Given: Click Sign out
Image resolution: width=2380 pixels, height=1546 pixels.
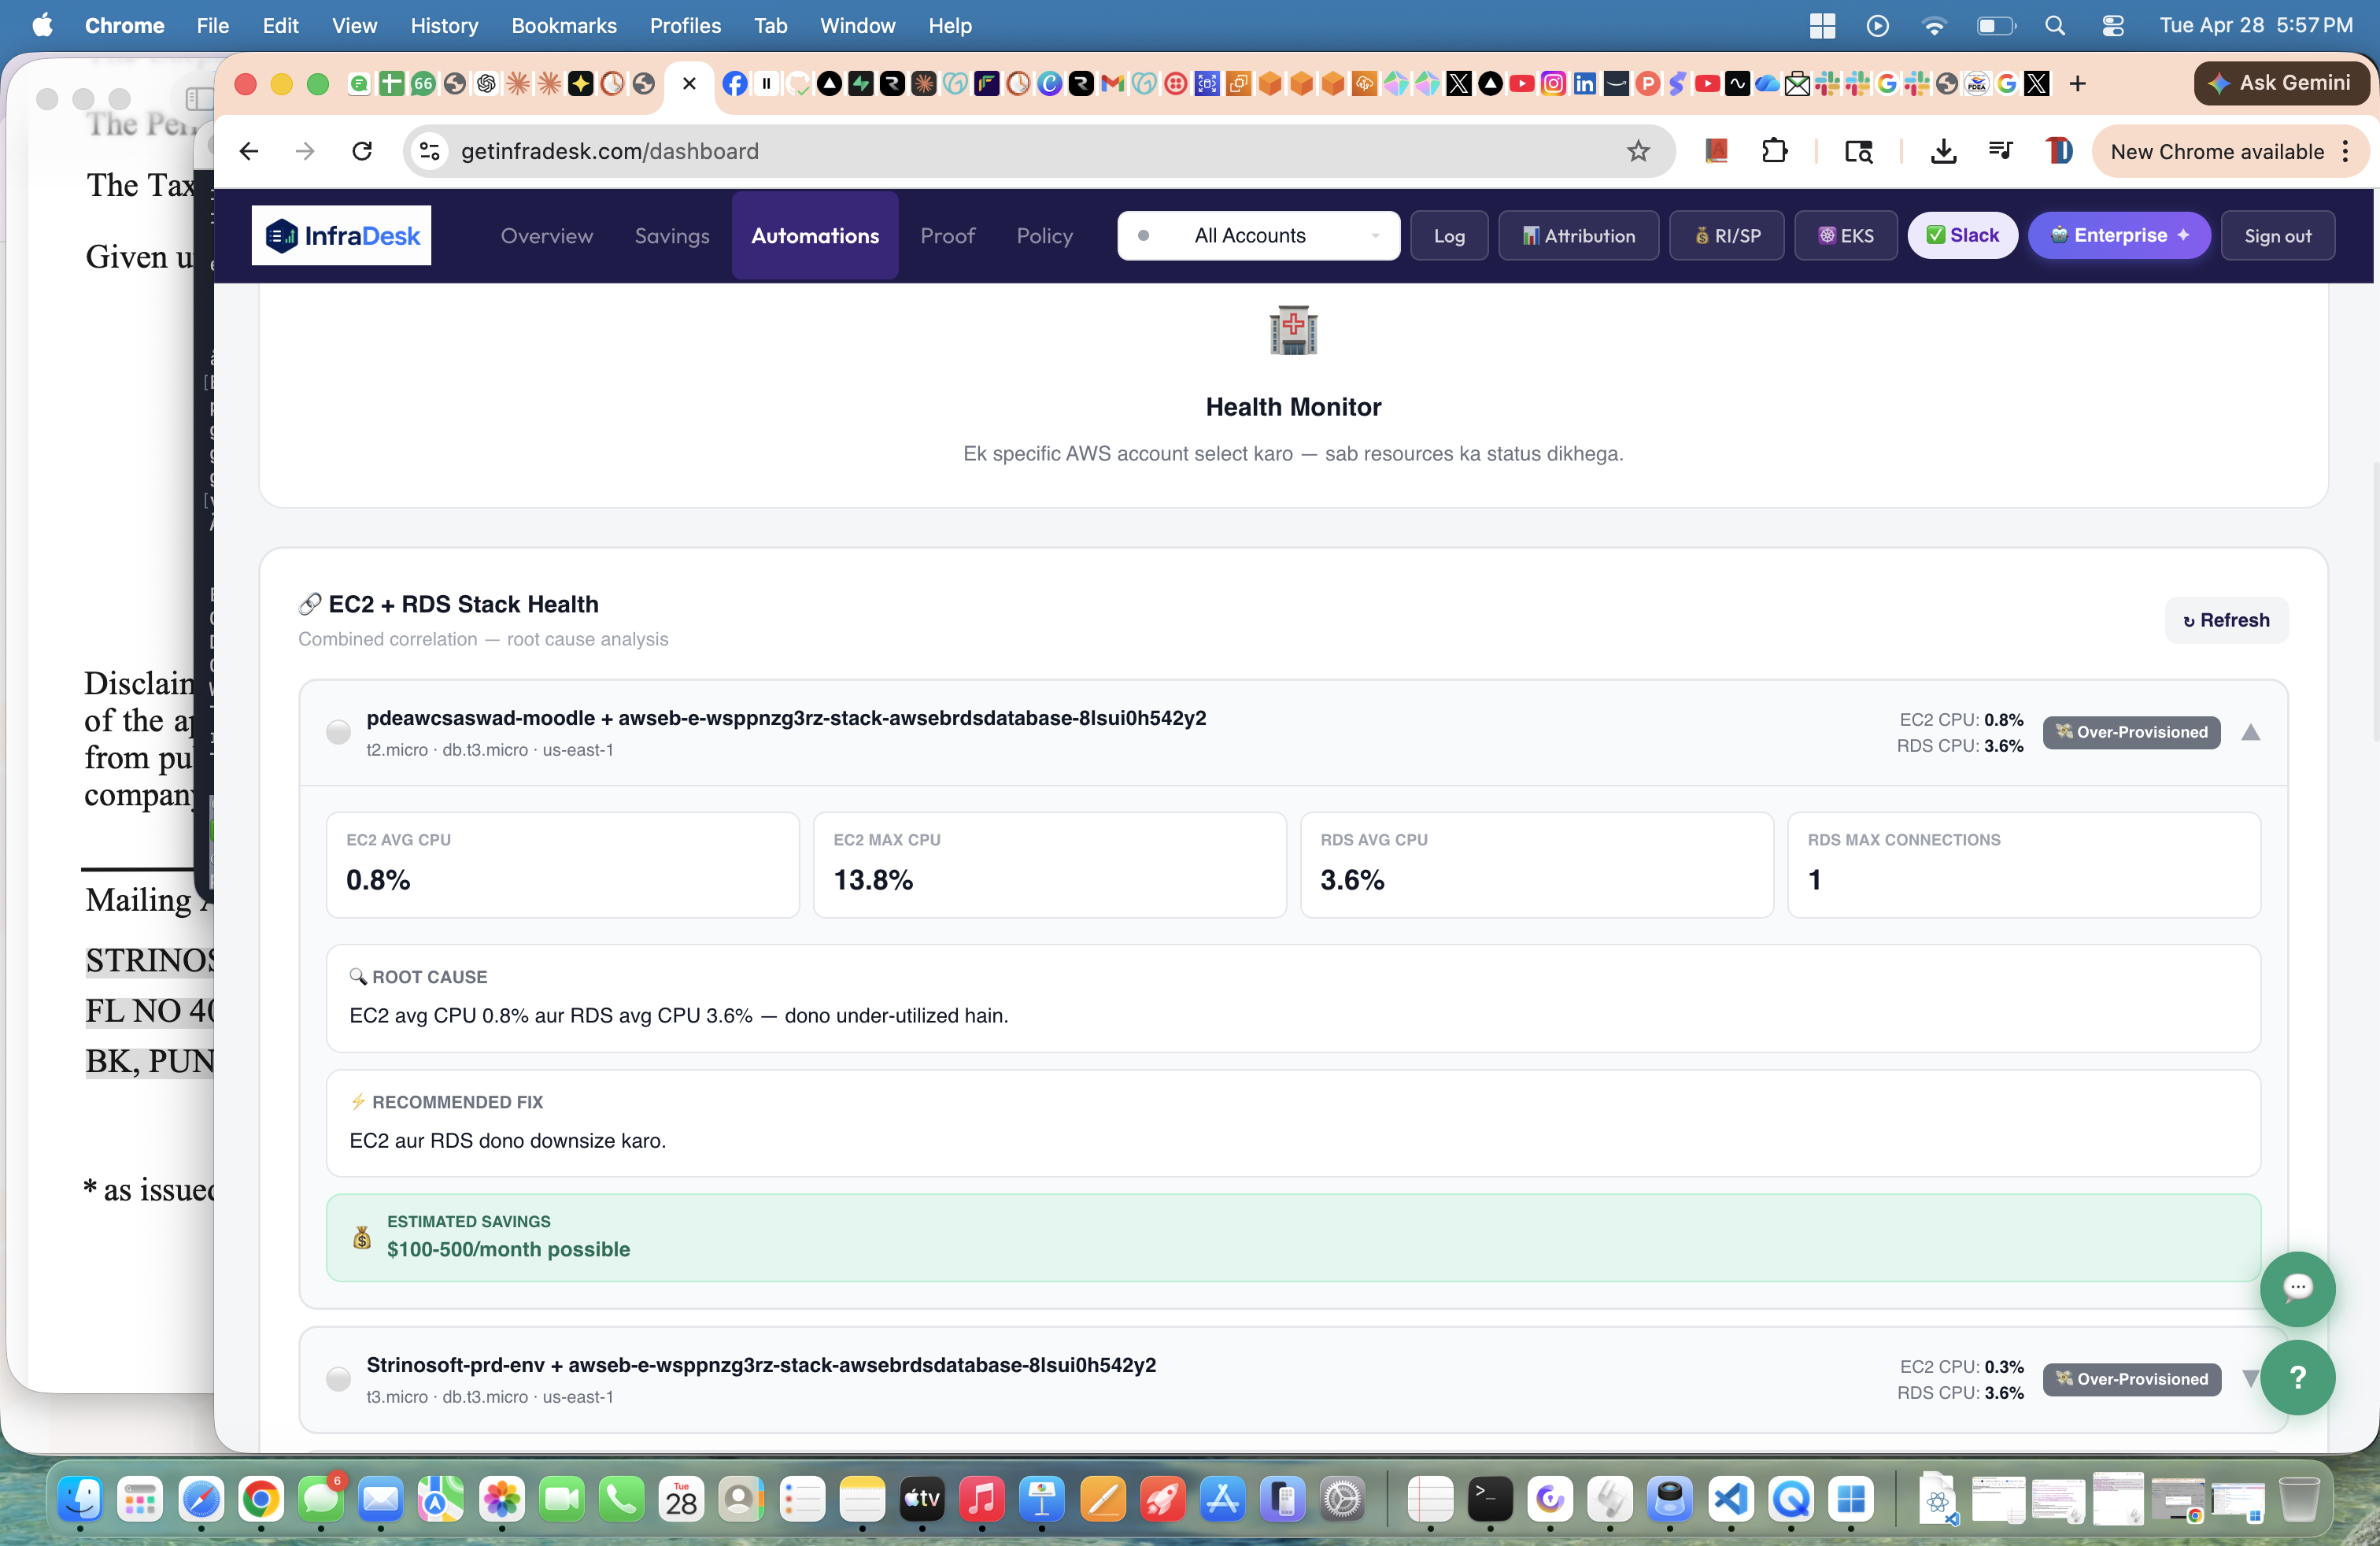Looking at the screenshot, I should pos(2277,235).
